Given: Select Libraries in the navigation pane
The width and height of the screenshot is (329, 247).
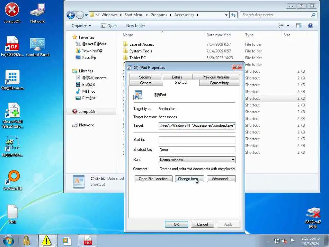Looking at the screenshot, I should coord(83,71).
